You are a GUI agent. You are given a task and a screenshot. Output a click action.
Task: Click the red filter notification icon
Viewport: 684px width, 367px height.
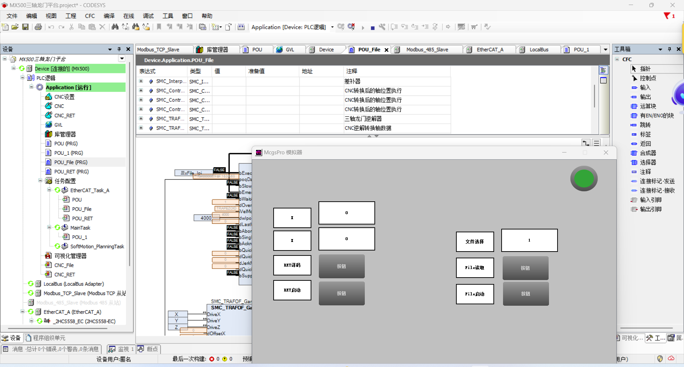[x=667, y=16]
